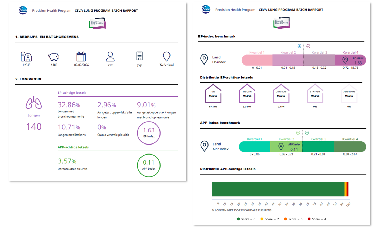Click the pig icon above ABC
The height and width of the screenshot is (228, 378).
(54, 57)
